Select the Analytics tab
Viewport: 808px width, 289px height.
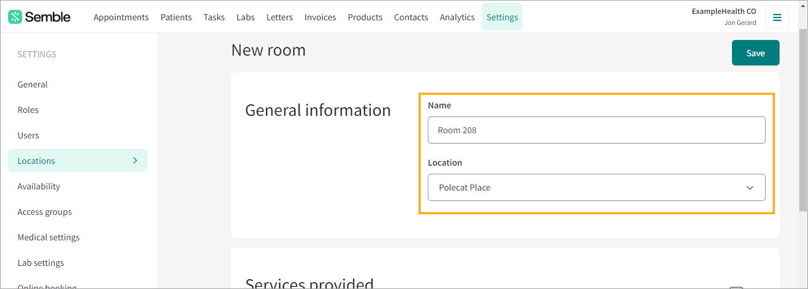pyautogui.click(x=457, y=17)
